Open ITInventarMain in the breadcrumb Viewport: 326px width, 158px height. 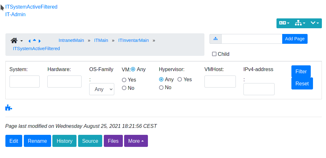pos(133,40)
